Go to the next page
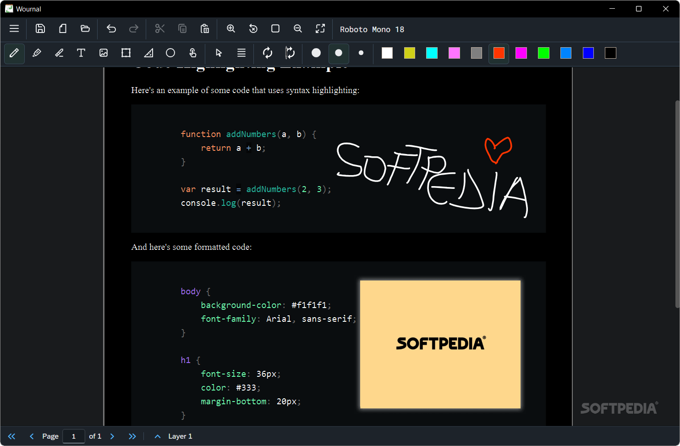 coord(112,436)
